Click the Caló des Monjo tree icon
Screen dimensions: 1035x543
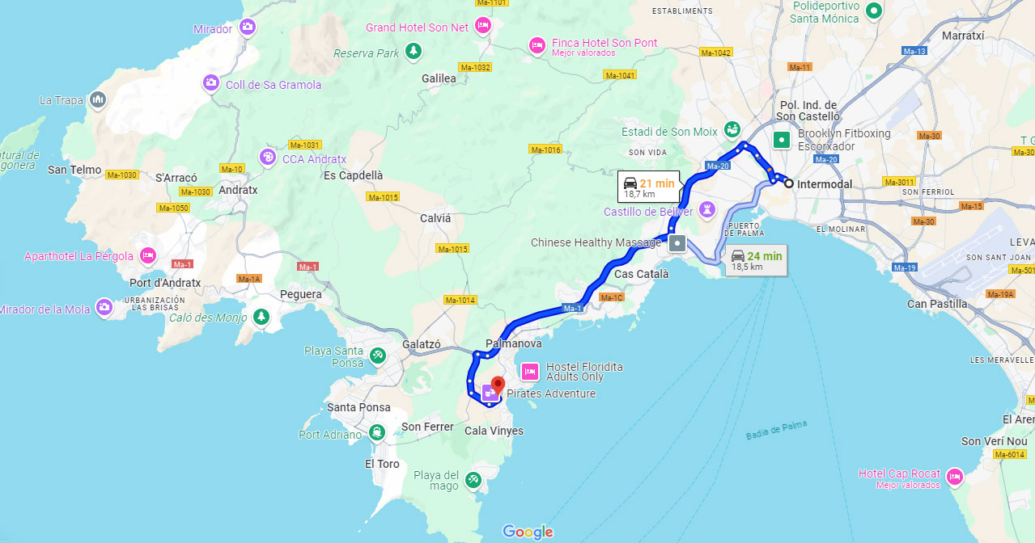point(261,317)
